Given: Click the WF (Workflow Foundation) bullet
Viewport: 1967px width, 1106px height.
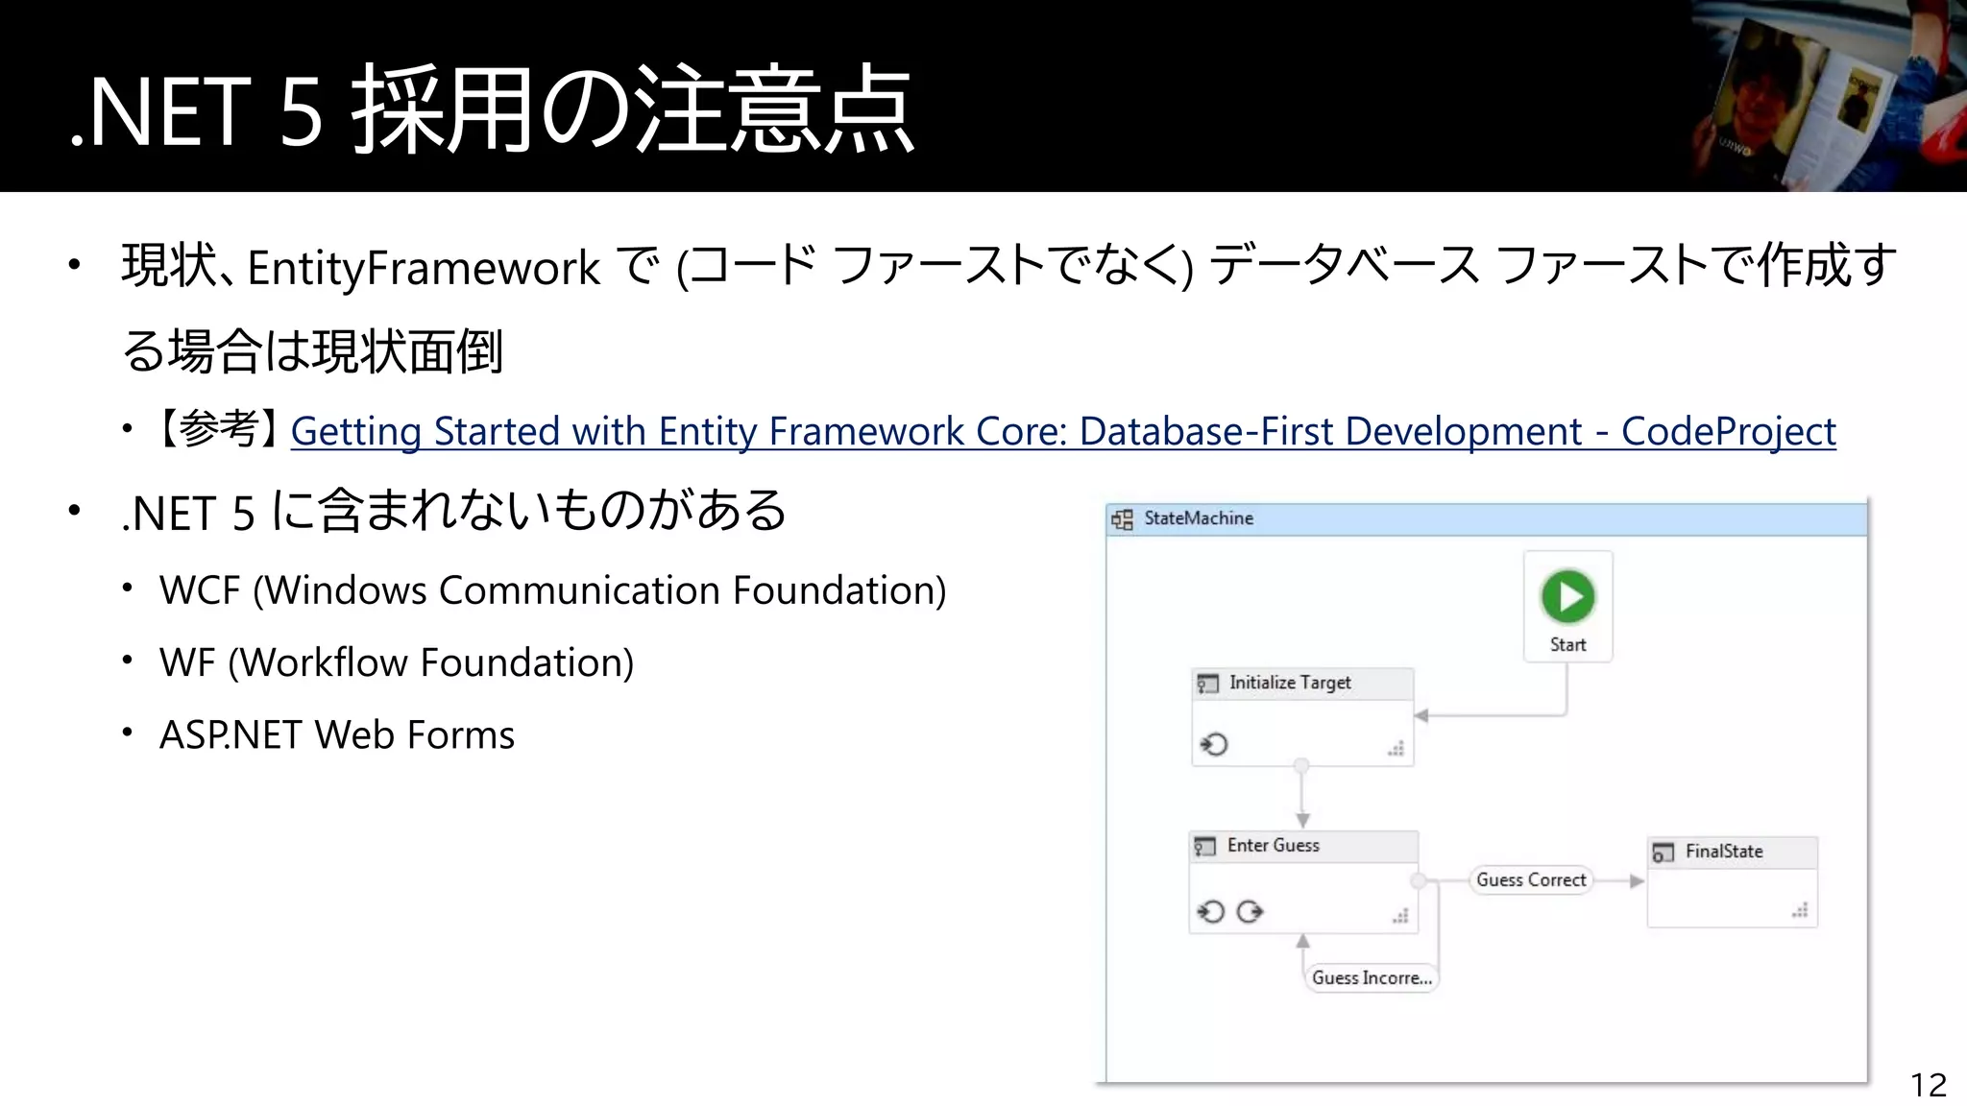Looking at the screenshot, I should click(397, 662).
